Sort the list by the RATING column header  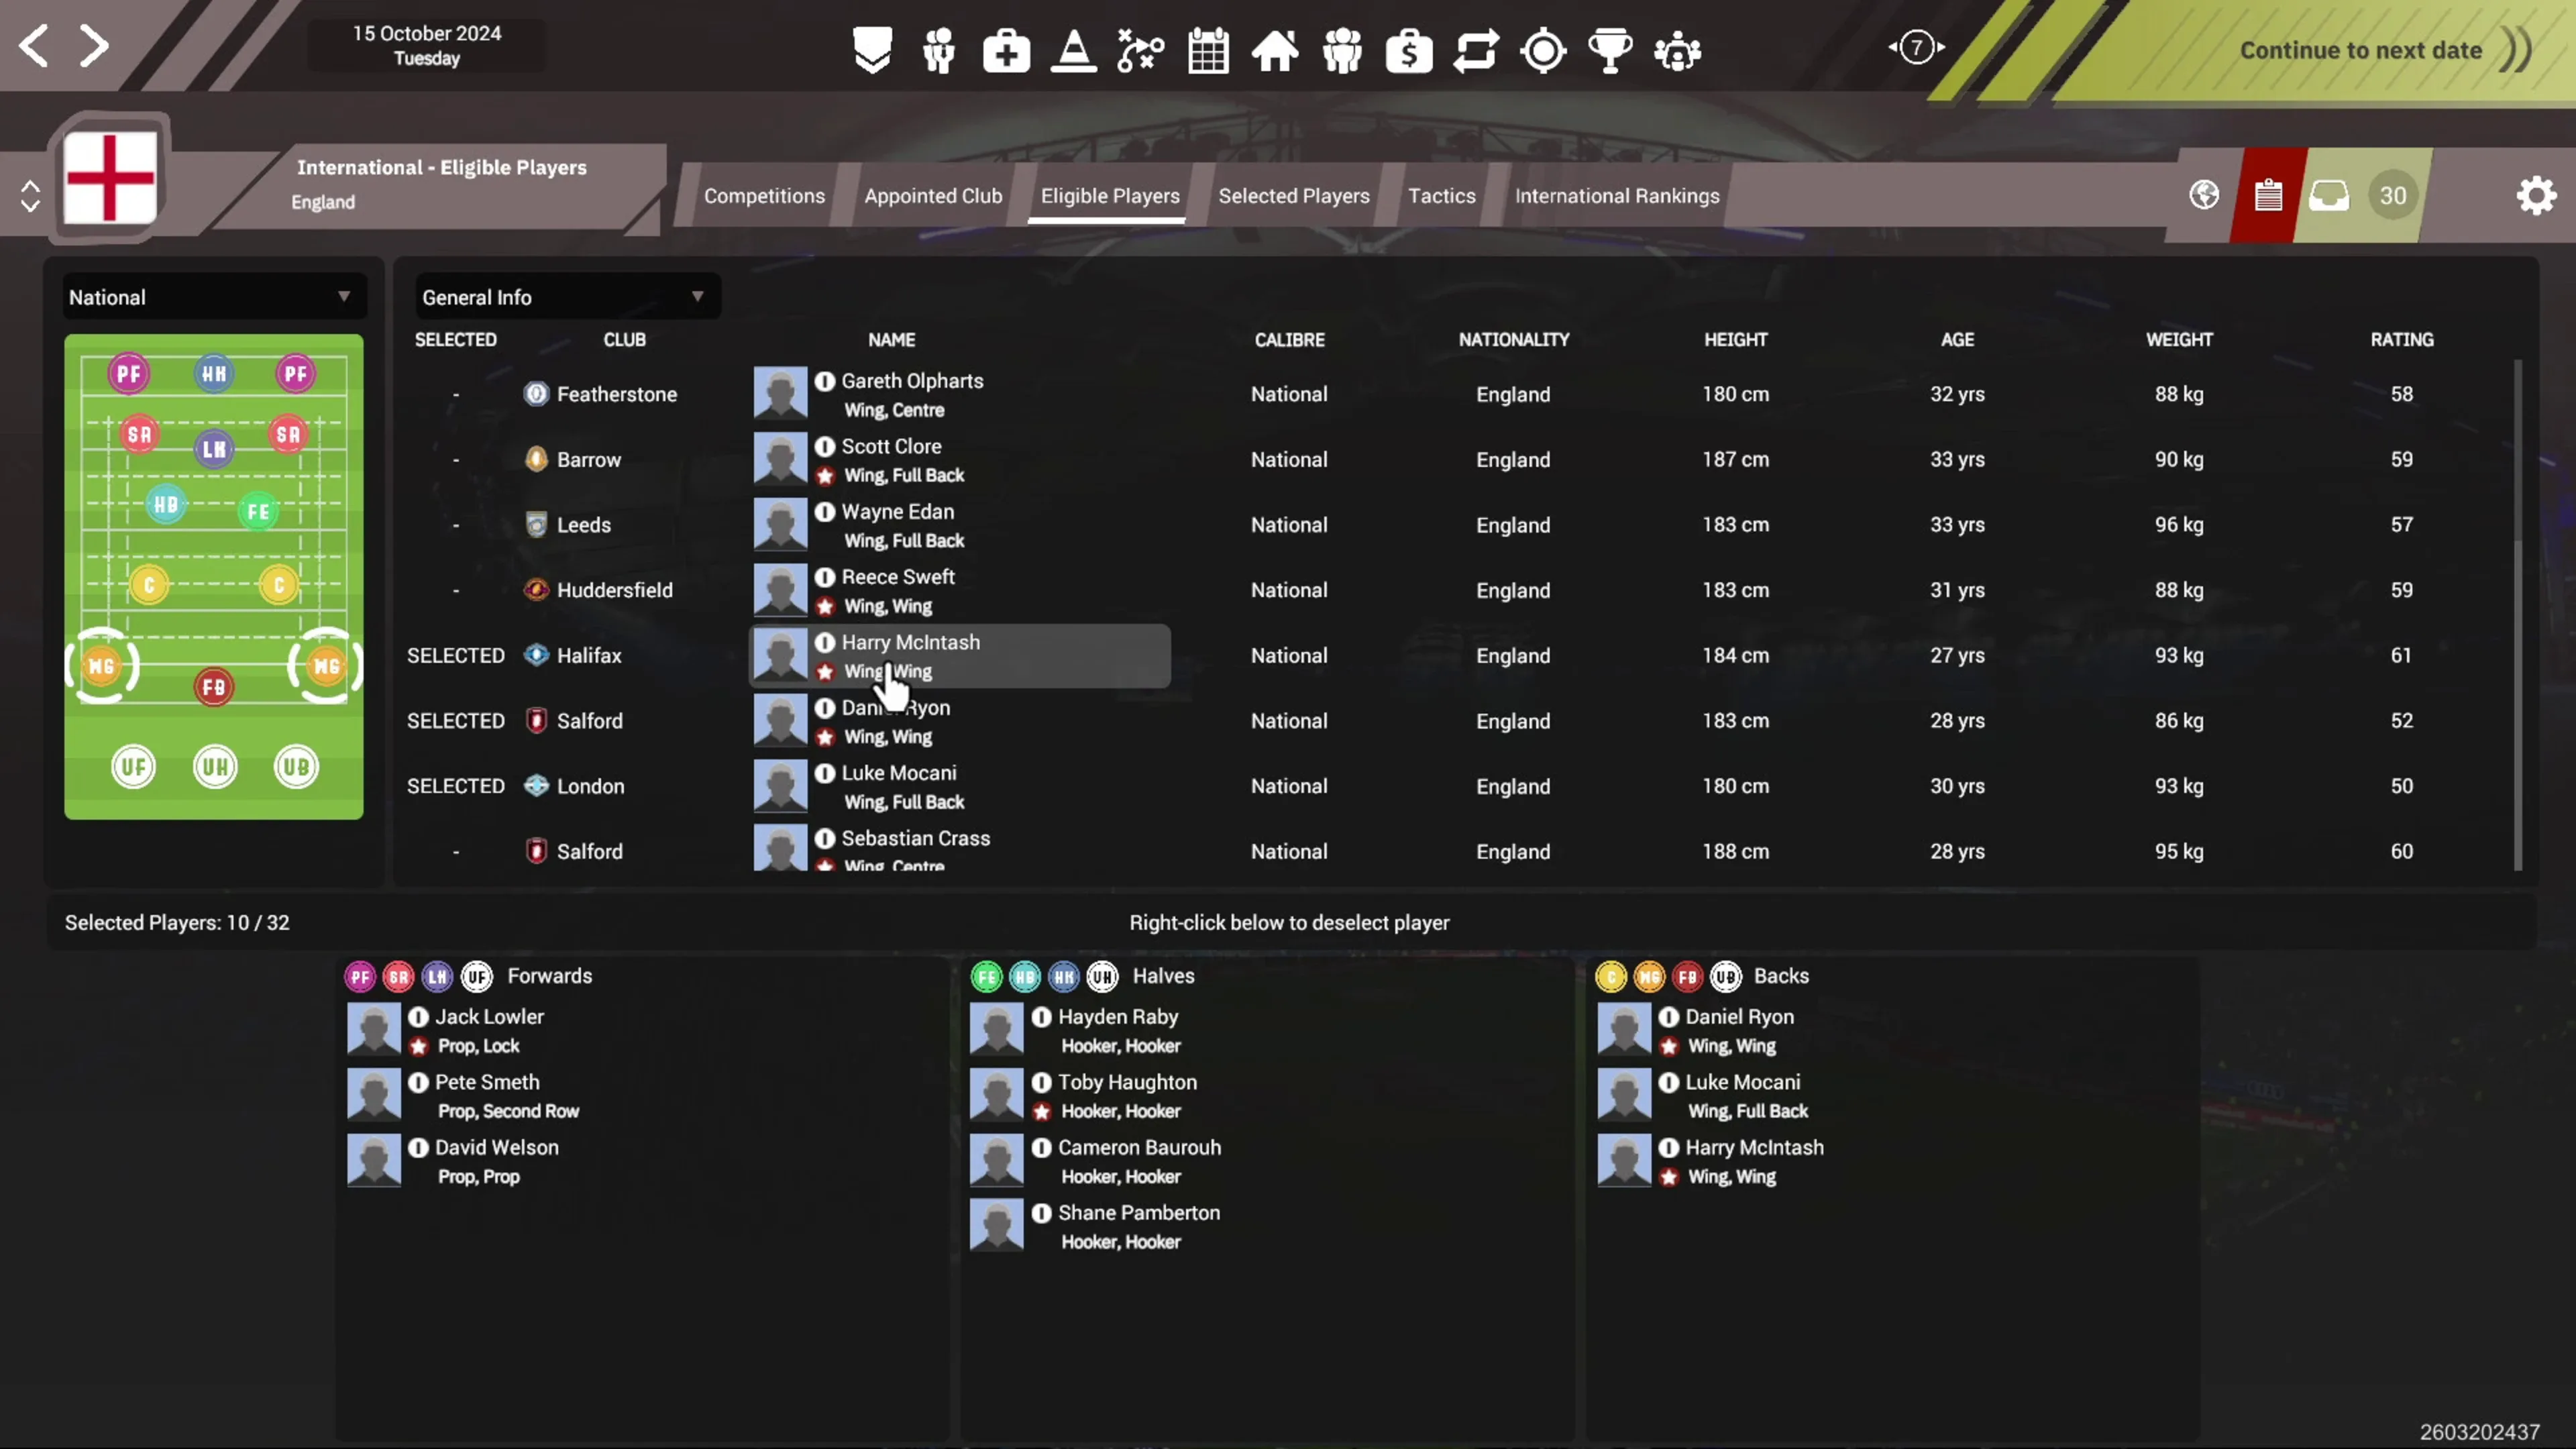[x=2401, y=340]
